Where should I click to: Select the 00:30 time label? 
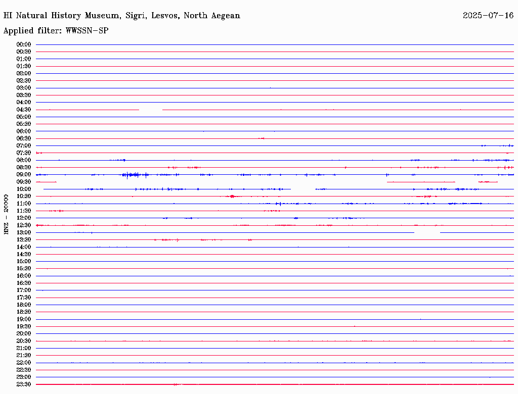click(24, 52)
